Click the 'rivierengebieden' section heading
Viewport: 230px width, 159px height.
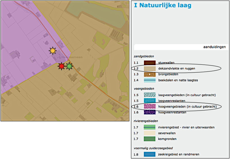(146, 121)
